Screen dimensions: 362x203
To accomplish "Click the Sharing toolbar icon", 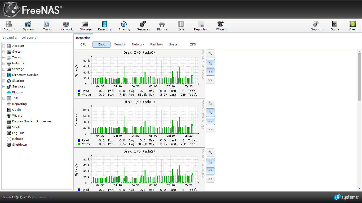I will click(x=124, y=26).
